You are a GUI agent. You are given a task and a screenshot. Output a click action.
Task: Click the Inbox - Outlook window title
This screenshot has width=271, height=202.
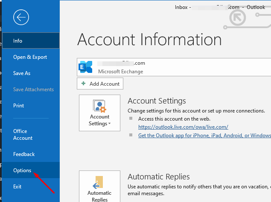(220, 7)
